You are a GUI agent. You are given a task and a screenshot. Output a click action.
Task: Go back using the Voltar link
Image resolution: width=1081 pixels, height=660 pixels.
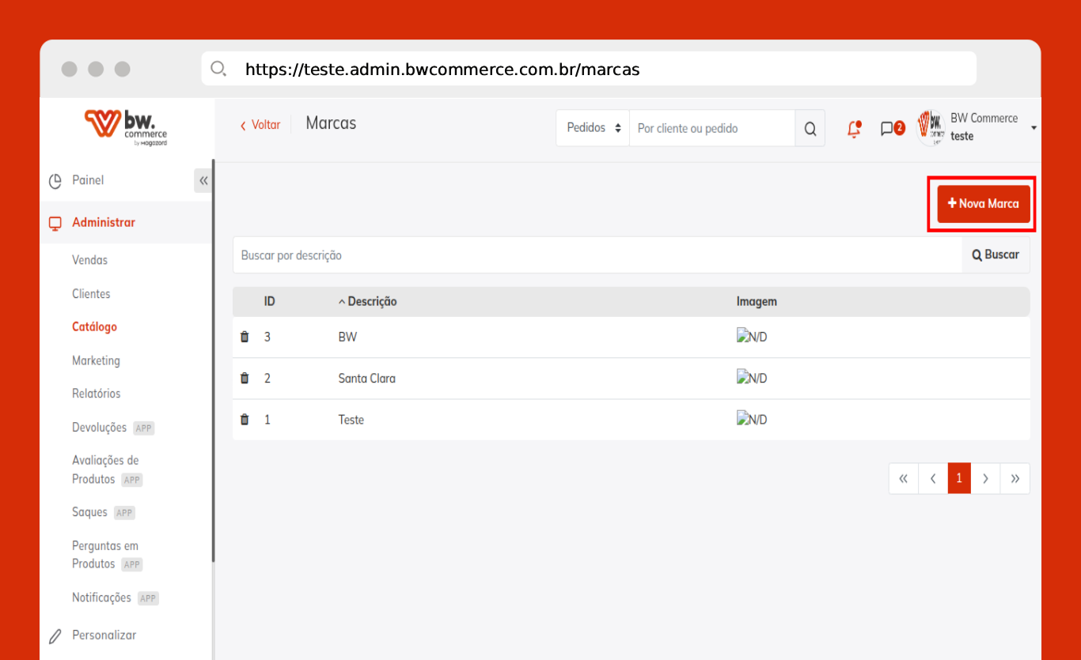260,125
